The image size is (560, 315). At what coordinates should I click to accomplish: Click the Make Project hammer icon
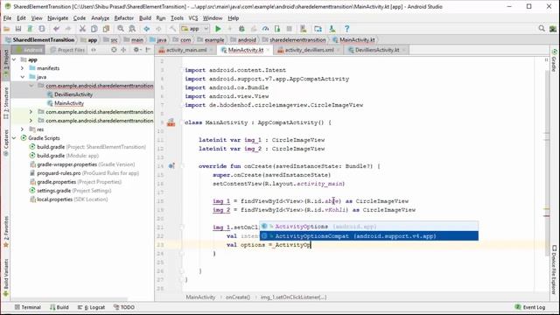[173, 29]
